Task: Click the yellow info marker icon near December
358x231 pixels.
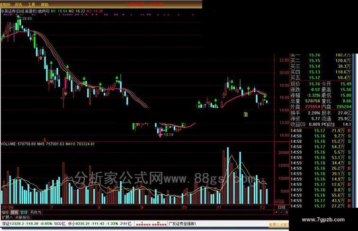Action: point(246,114)
